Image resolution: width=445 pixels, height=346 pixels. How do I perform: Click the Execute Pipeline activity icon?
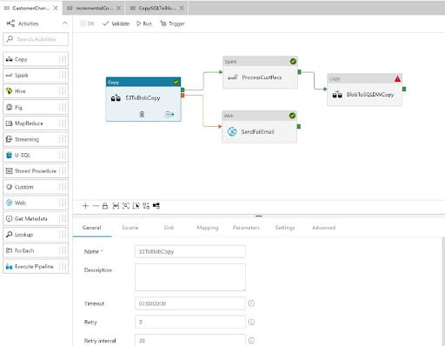(9, 266)
